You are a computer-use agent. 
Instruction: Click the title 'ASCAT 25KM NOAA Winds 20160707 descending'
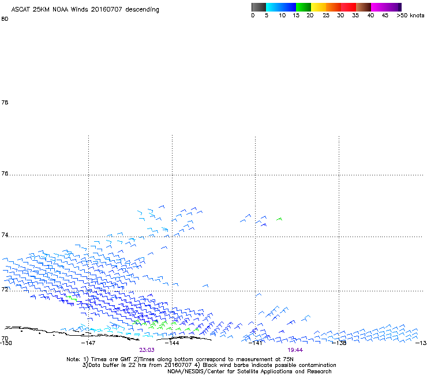coord(85,10)
